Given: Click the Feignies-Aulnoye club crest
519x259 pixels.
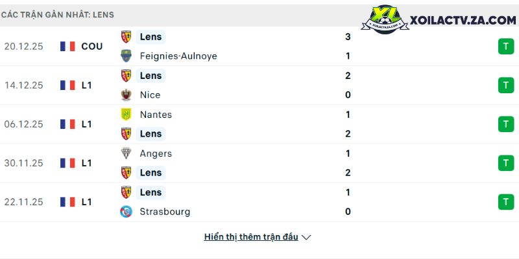Looking at the screenshot, I should click(x=126, y=56).
